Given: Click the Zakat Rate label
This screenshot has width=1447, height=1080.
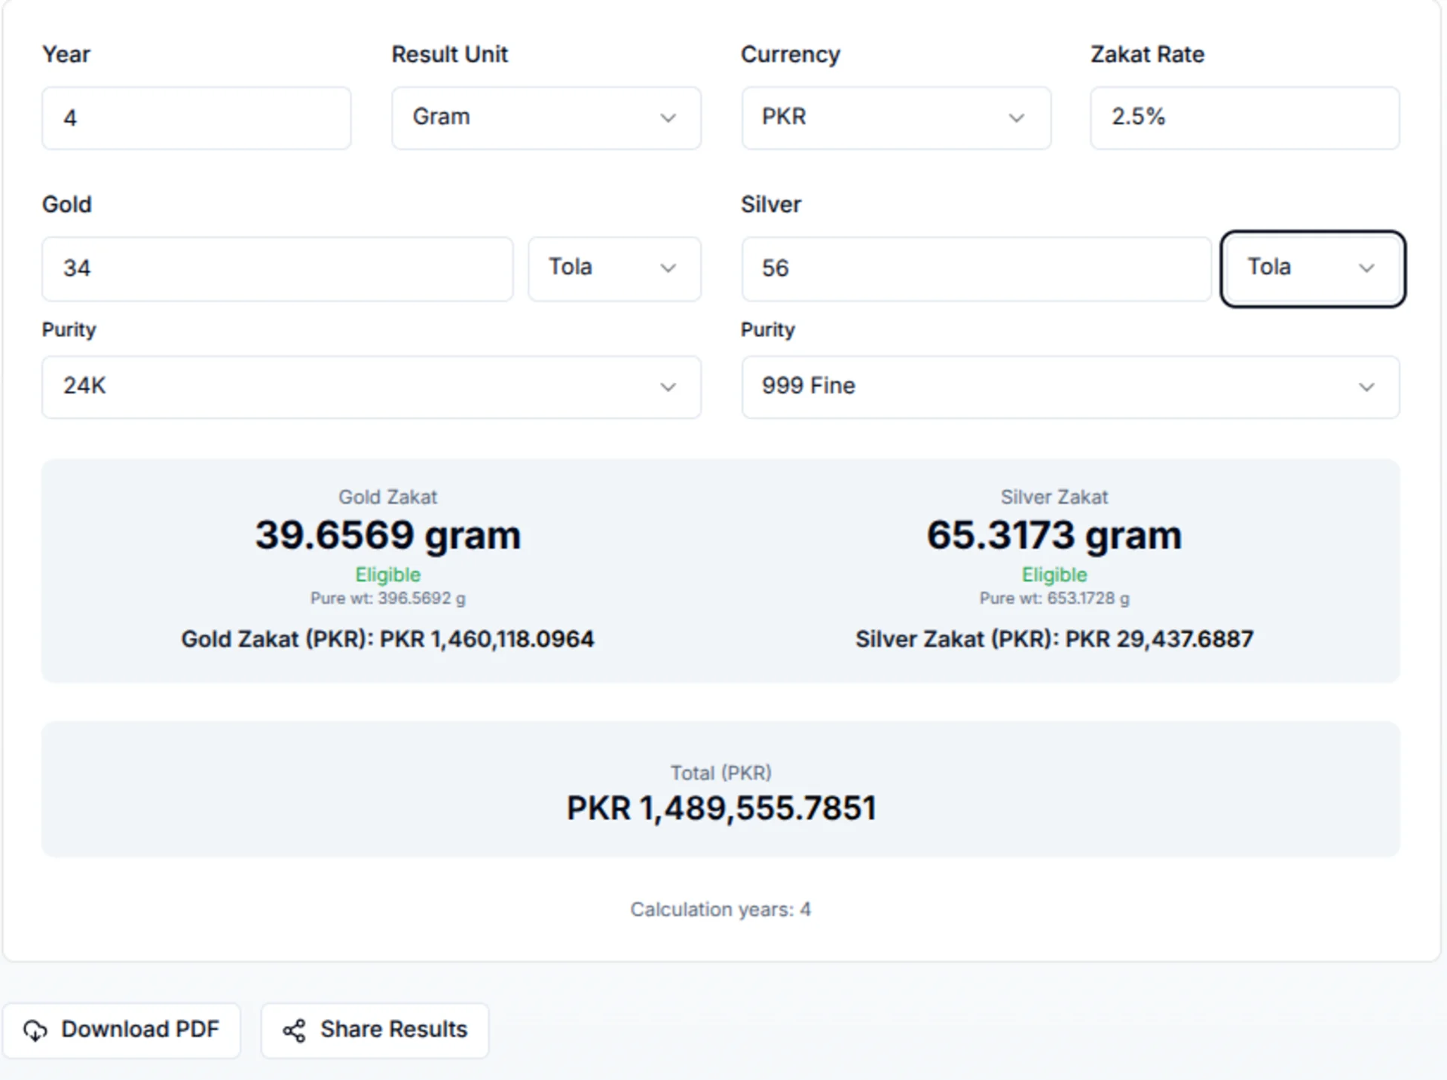Looking at the screenshot, I should point(1148,54).
